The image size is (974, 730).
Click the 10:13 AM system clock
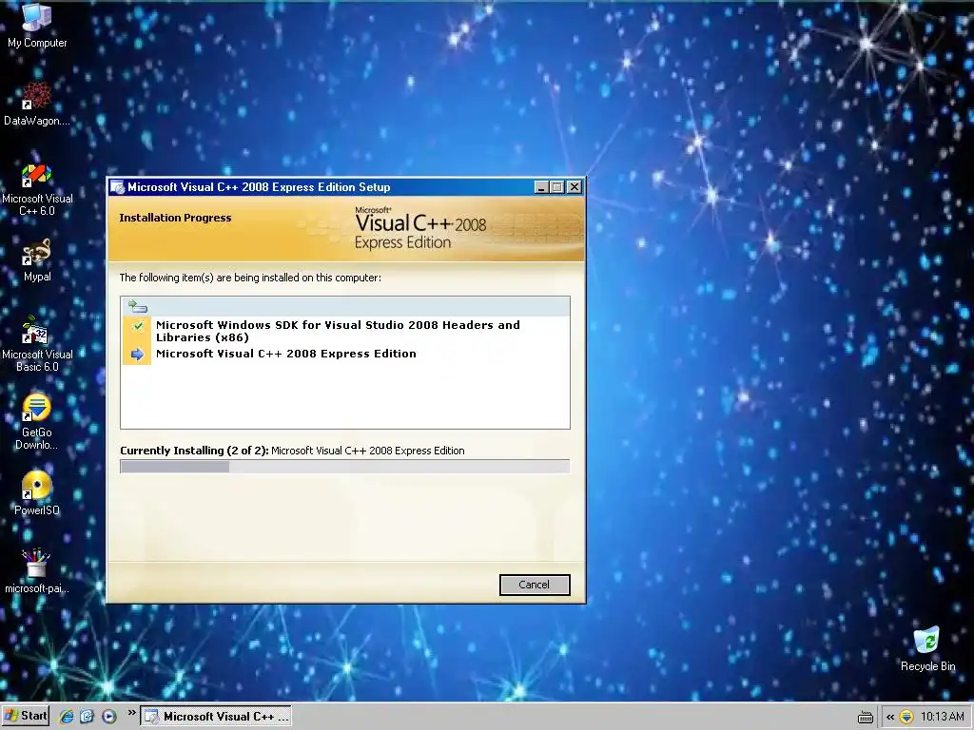point(943,717)
